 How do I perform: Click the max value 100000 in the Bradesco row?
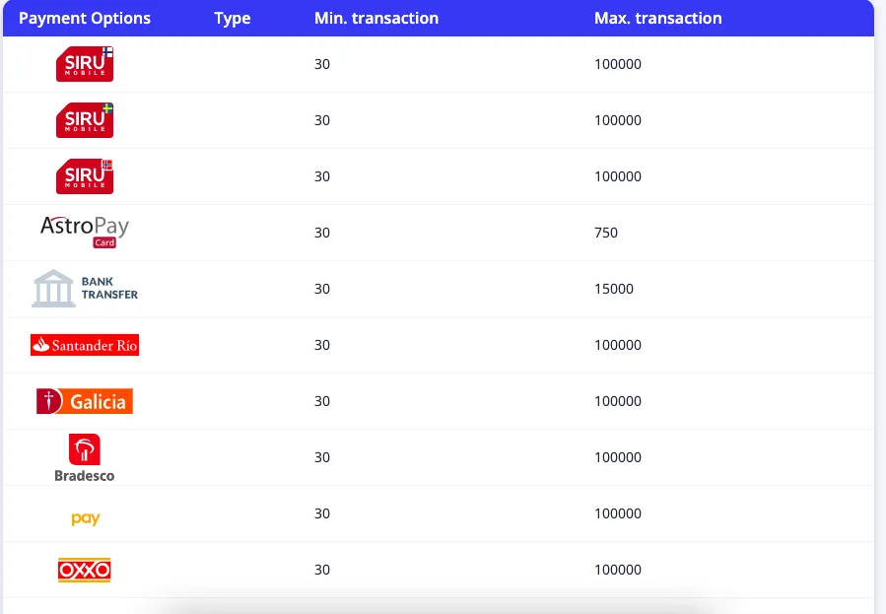click(618, 457)
